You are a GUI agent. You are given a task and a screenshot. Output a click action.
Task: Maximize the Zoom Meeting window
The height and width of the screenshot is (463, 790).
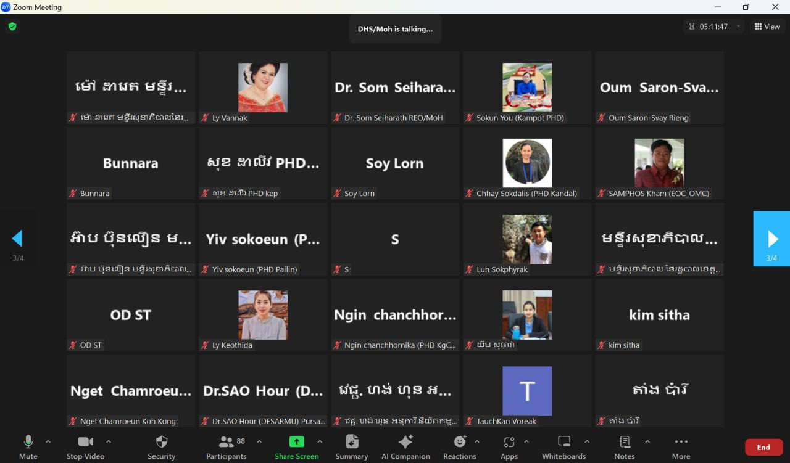746,7
